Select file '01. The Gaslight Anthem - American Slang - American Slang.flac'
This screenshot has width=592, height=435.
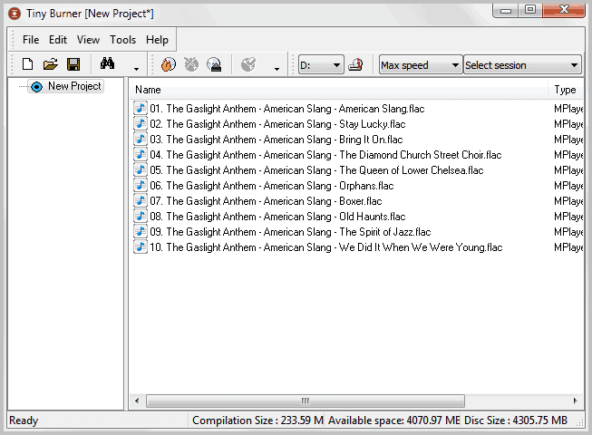(287, 109)
